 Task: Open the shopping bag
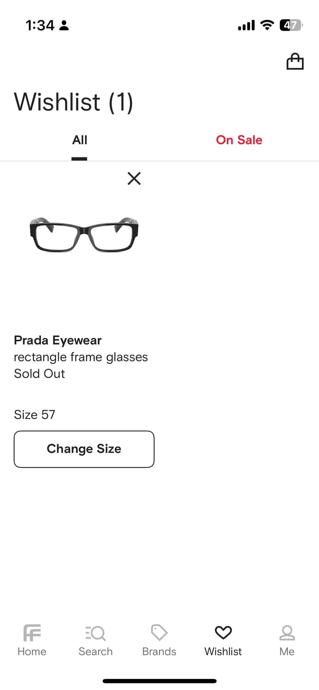295,62
